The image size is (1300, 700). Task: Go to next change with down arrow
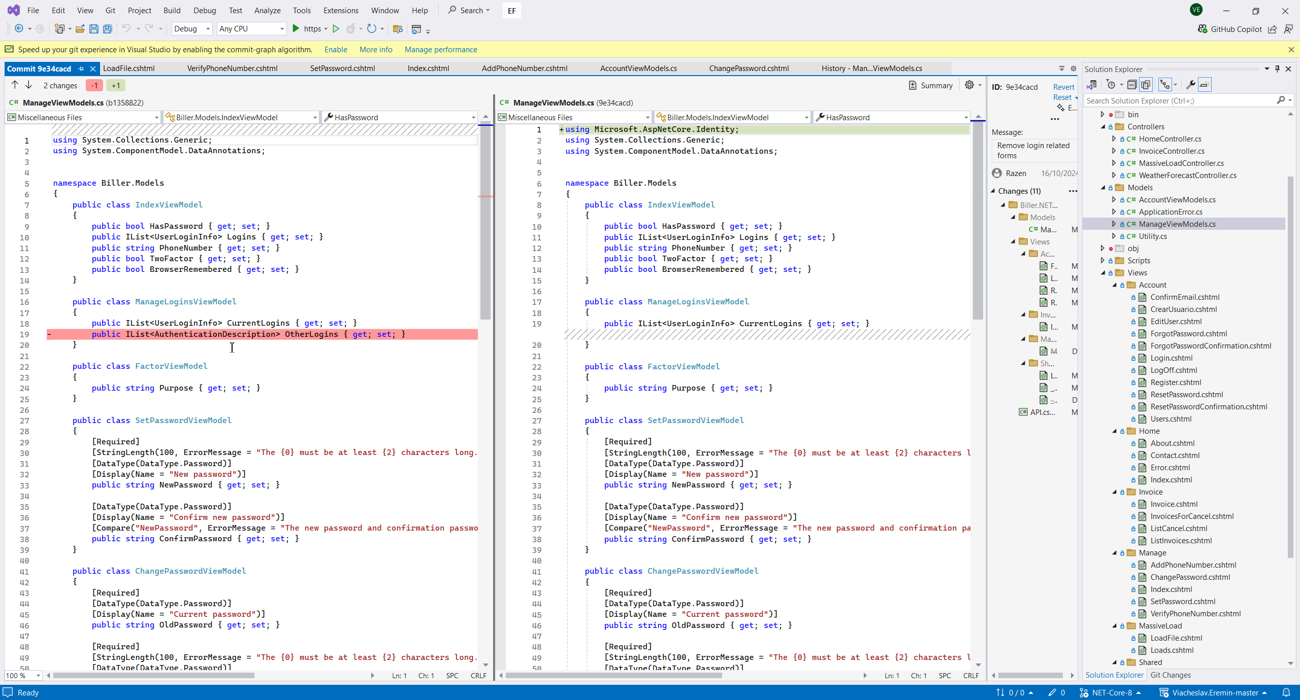(29, 85)
